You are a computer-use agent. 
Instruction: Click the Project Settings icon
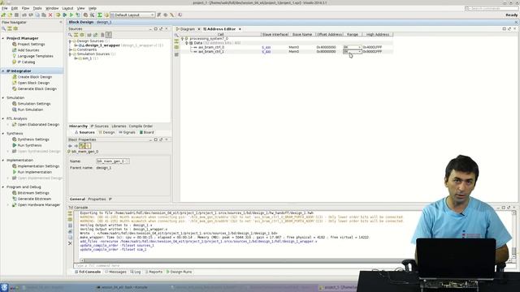coord(15,44)
